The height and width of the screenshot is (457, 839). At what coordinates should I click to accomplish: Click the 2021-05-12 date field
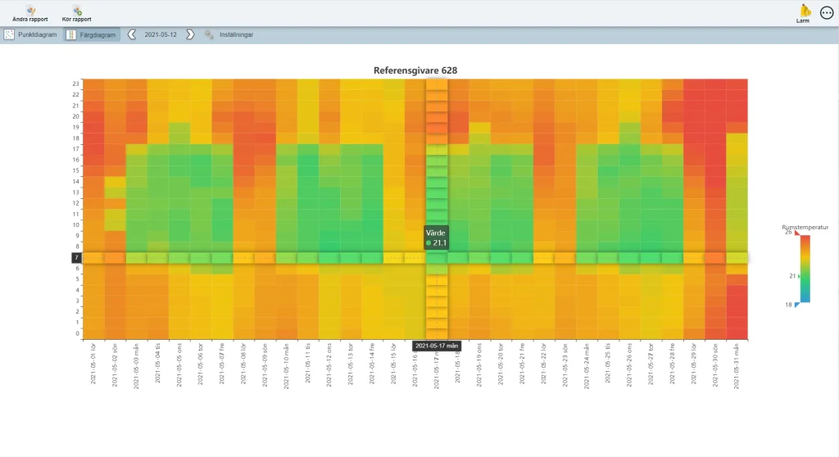pyautogui.click(x=161, y=34)
